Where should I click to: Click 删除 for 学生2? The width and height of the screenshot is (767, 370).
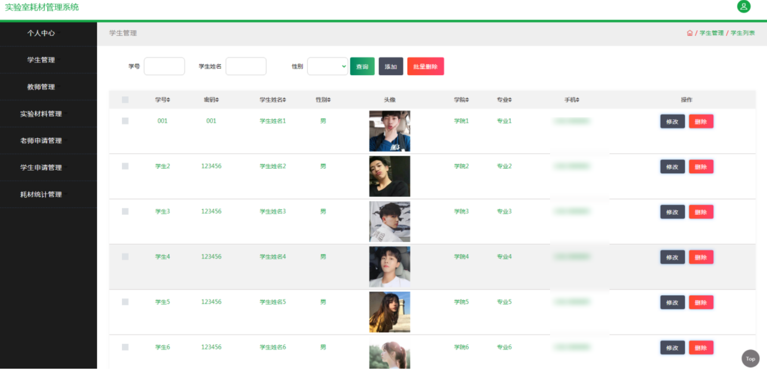[701, 167]
